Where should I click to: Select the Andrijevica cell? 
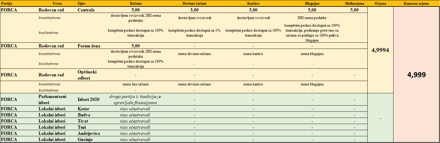pyautogui.click(x=89, y=133)
